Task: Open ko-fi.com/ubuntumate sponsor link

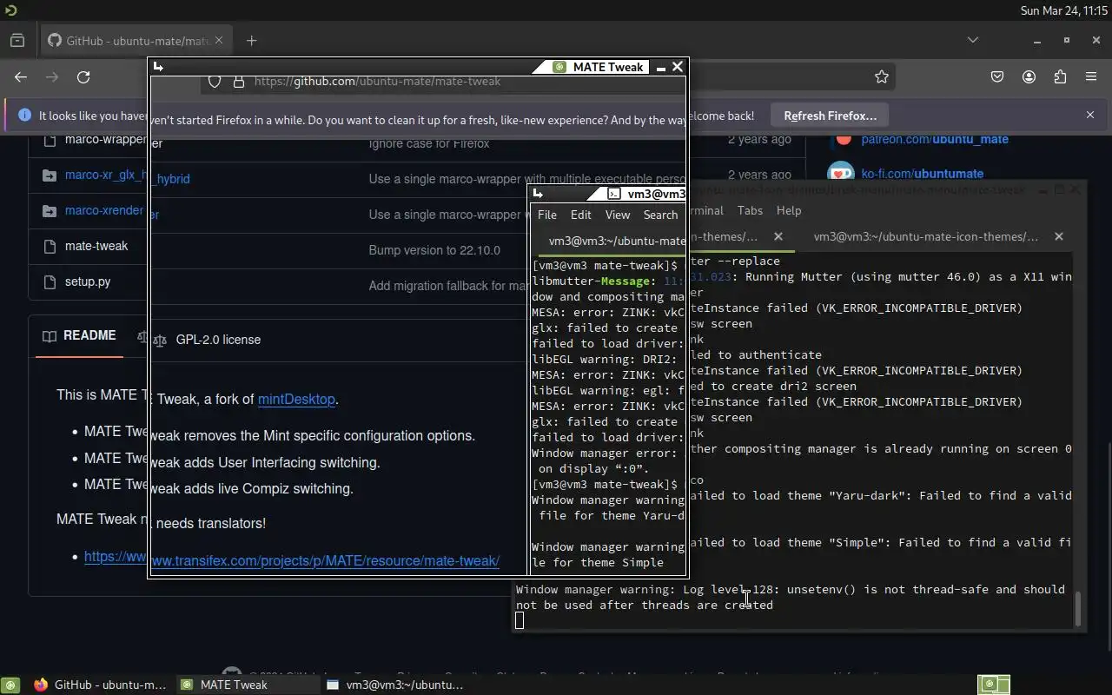Action: [923, 174]
